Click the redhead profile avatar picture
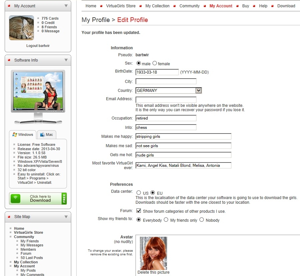The width and height of the screenshot is (300, 276). coord(153,253)
